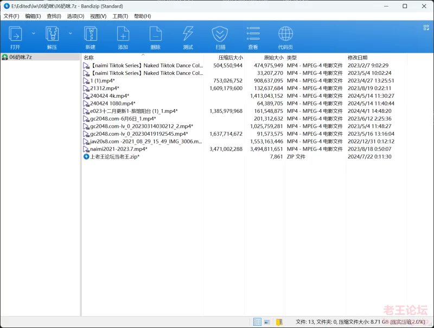The image size is (434, 328).
Task: Select 06奶咪.7z in the folder tree
Action: [x=21, y=58]
